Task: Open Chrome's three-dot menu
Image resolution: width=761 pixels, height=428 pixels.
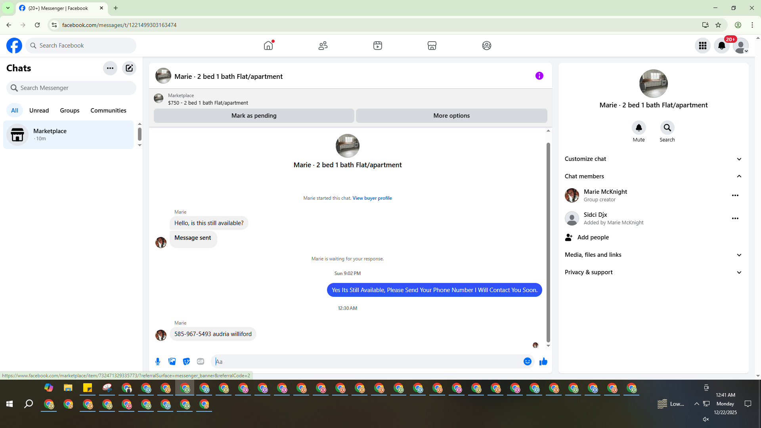Action: (752, 25)
